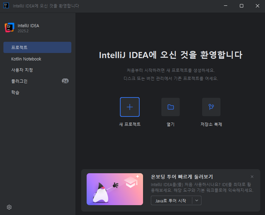Expand the tour start dropdown arrow
This screenshot has height=215, width=265.
pos(197,200)
